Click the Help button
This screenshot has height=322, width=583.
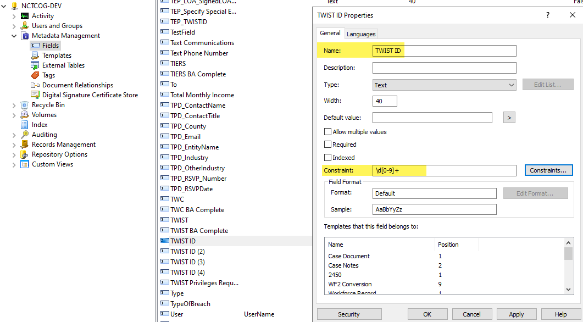(x=560, y=314)
